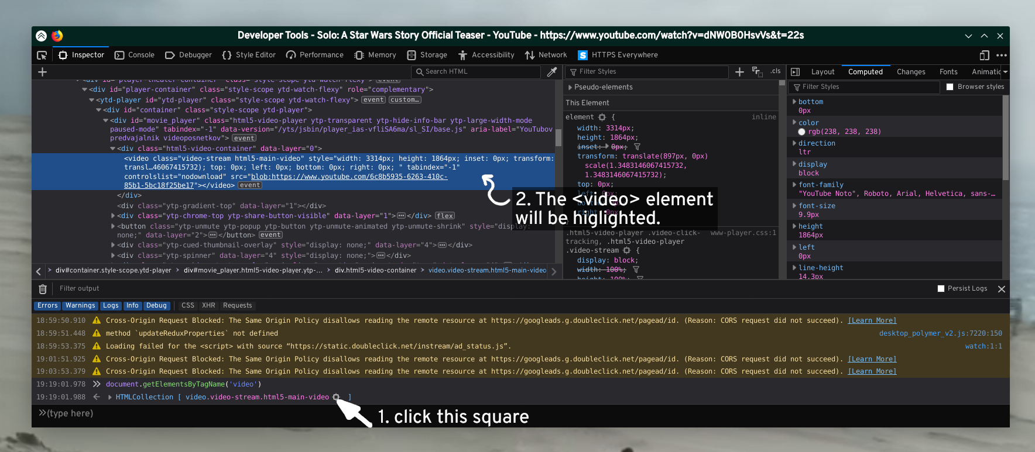The width and height of the screenshot is (1035, 452).
Task: Toggle the Logs console filter
Action: (x=111, y=306)
